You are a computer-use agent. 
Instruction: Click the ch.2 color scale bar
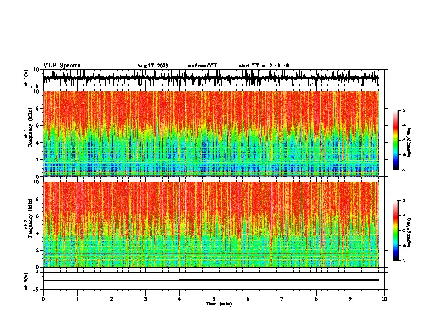click(x=396, y=230)
